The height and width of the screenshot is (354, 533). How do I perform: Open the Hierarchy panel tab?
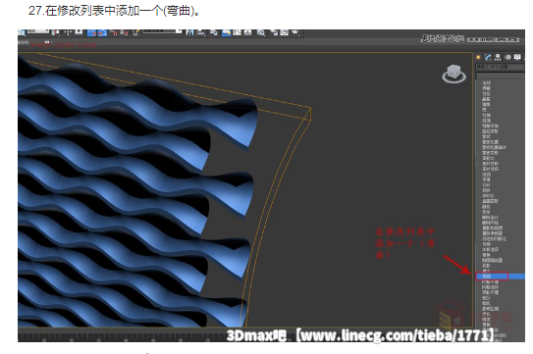(498, 57)
